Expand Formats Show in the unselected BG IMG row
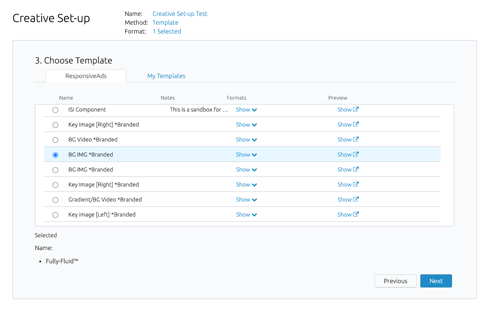This screenshot has width=490, height=314. [247, 170]
